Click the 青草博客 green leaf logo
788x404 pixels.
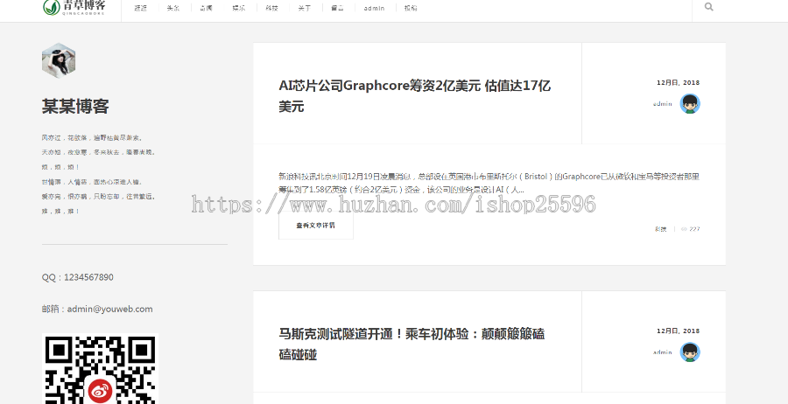coord(74,8)
